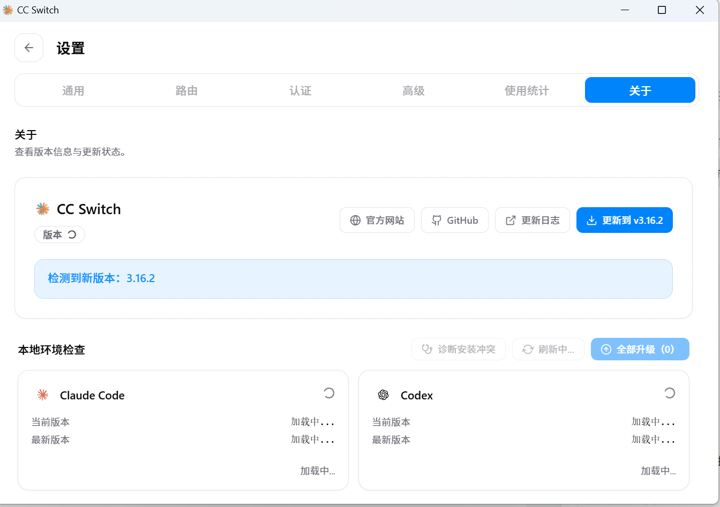Switch to the 路由 tab
The image size is (720, 507).
pos(186,90)
